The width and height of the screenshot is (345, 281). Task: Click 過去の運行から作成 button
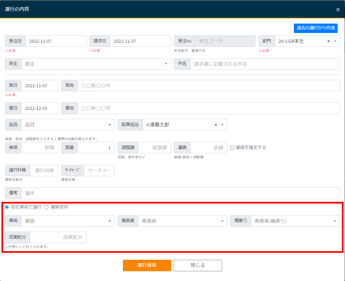(316, 28)
